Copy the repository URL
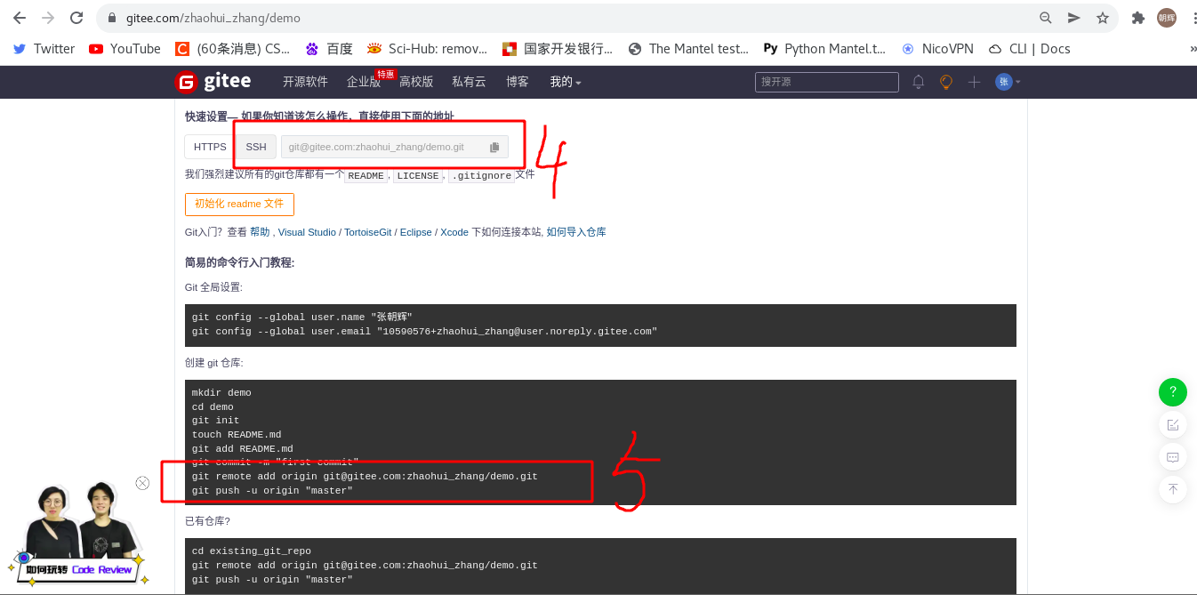Screen dimensions: 1197x595 495,147
